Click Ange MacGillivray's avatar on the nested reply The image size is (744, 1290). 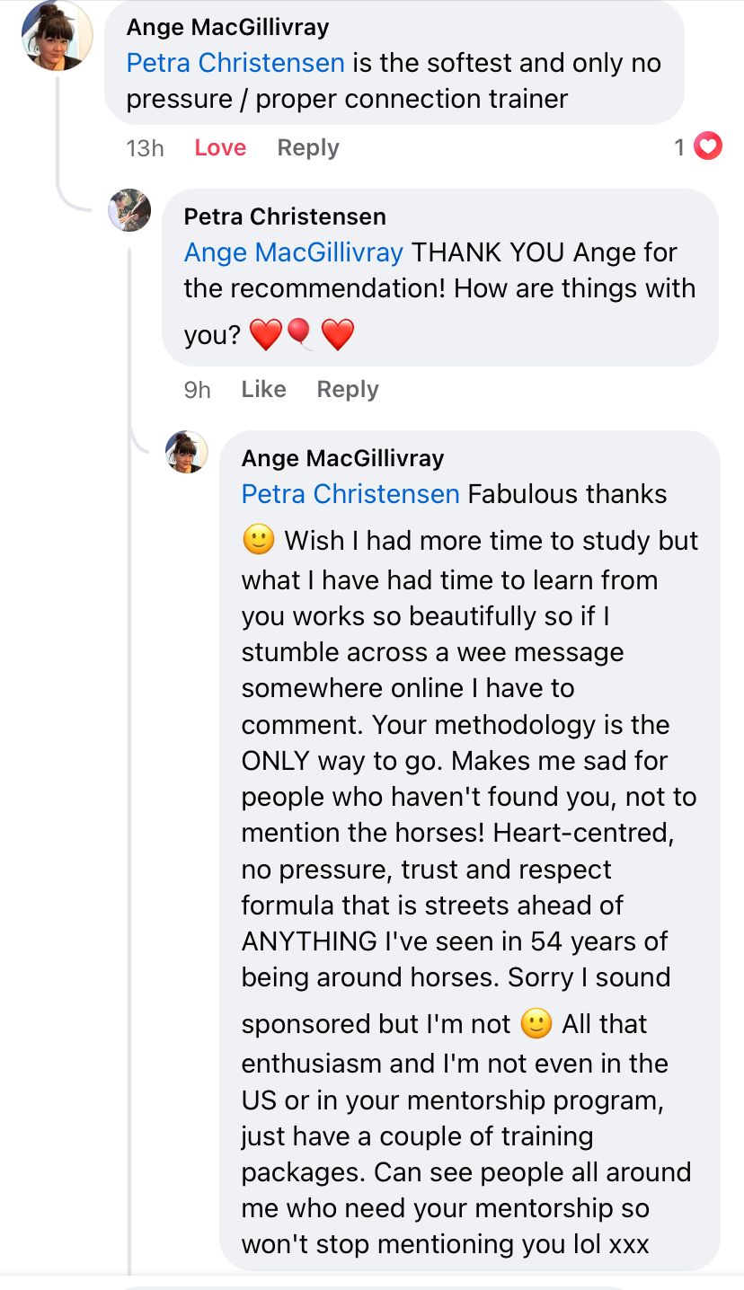pyautogui.click(x=187, y=451)
